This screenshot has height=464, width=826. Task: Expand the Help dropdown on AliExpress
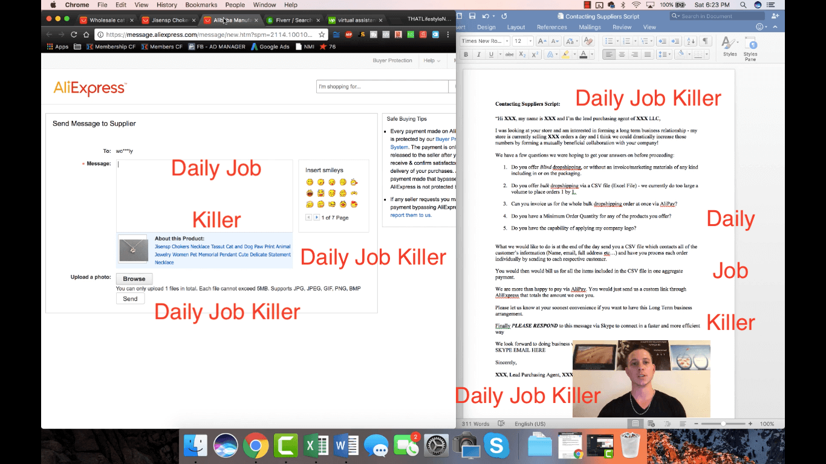point(432,60)
